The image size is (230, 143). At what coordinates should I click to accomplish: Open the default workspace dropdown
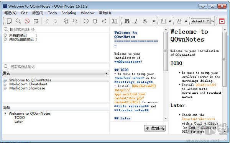coord(200,21)
